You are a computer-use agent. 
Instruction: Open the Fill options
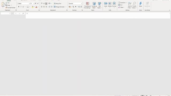click(x=121, y=5)
